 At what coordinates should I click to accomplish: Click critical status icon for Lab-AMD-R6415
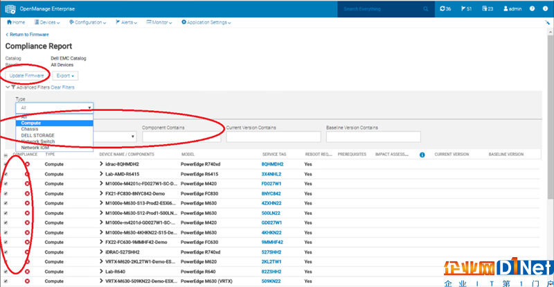(x=27, y=174)
